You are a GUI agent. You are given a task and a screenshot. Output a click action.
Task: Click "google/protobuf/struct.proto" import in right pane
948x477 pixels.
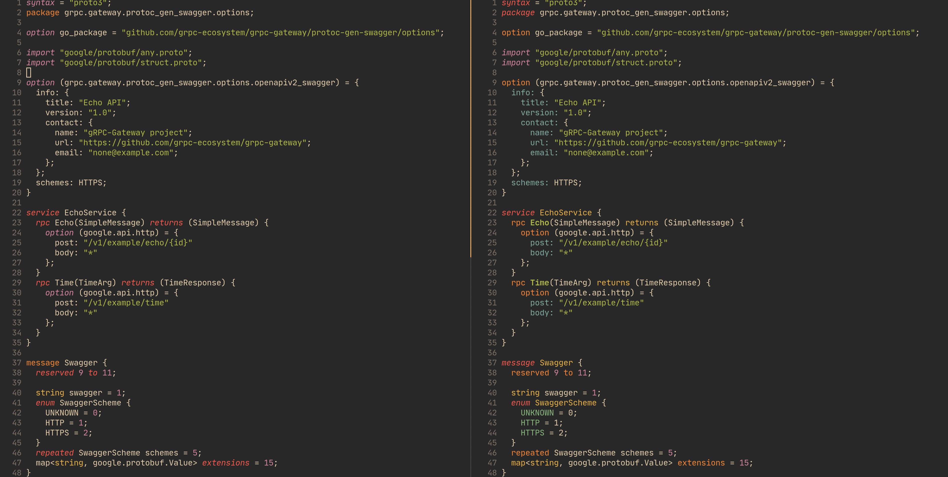tap(606, 63)
